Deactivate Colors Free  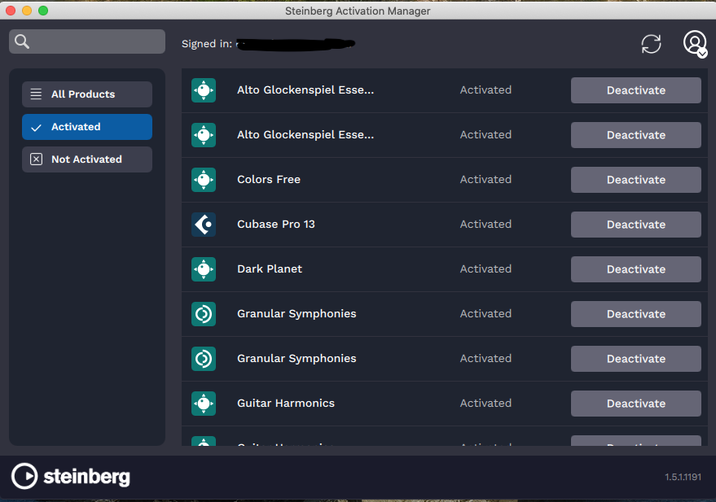[x=635, y=180]
